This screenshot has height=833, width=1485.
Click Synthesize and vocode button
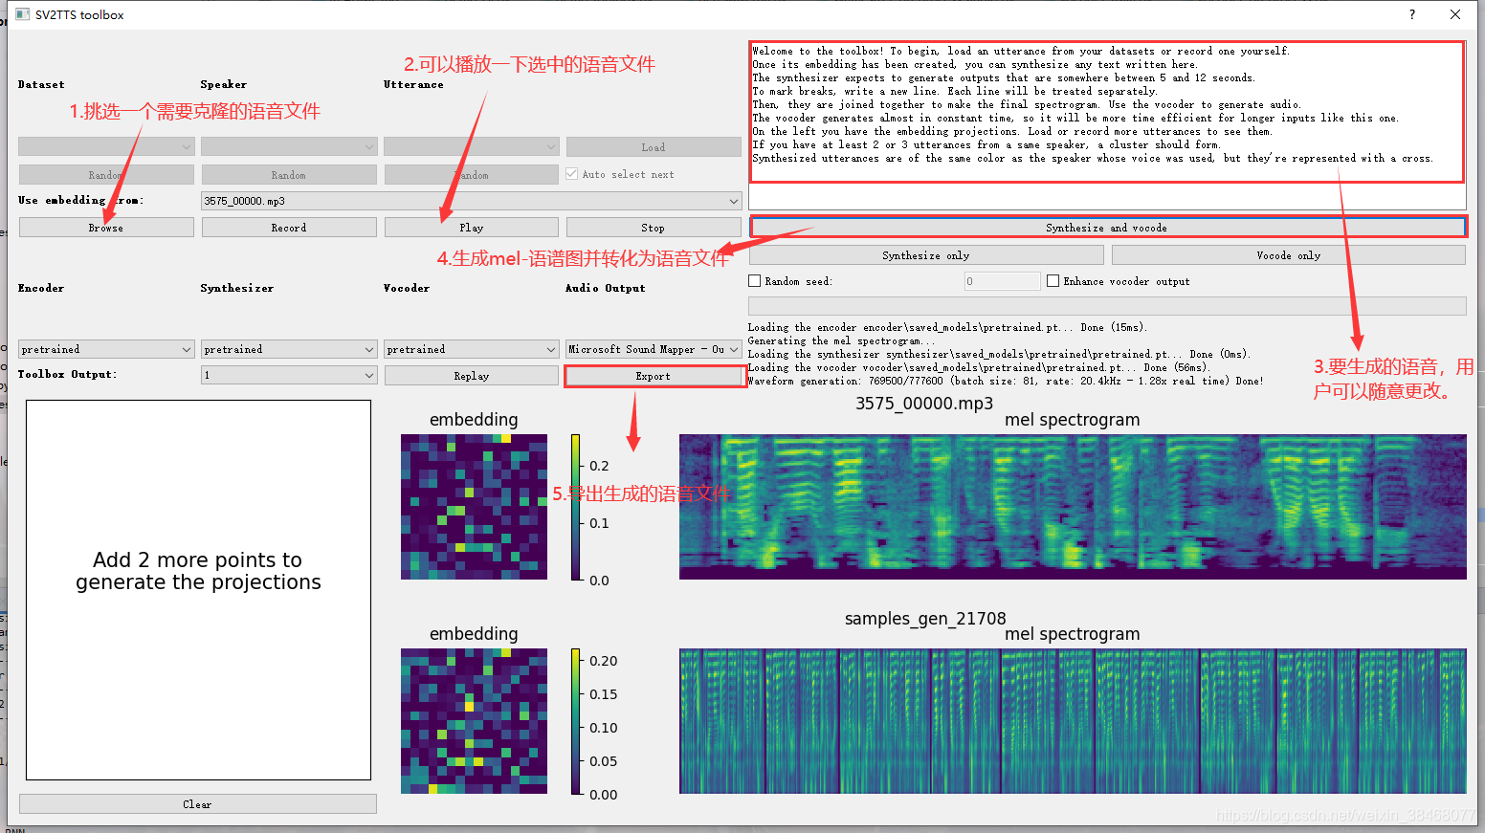(x=1107, y=228)
